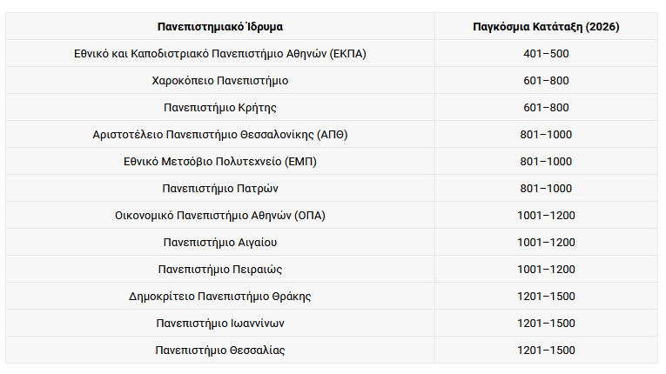Select the ranking cell for Πανεπιστήμιο Κρήτης
Image resolution: width=666 pixels, height=374 pixels.
coord(546,107)
